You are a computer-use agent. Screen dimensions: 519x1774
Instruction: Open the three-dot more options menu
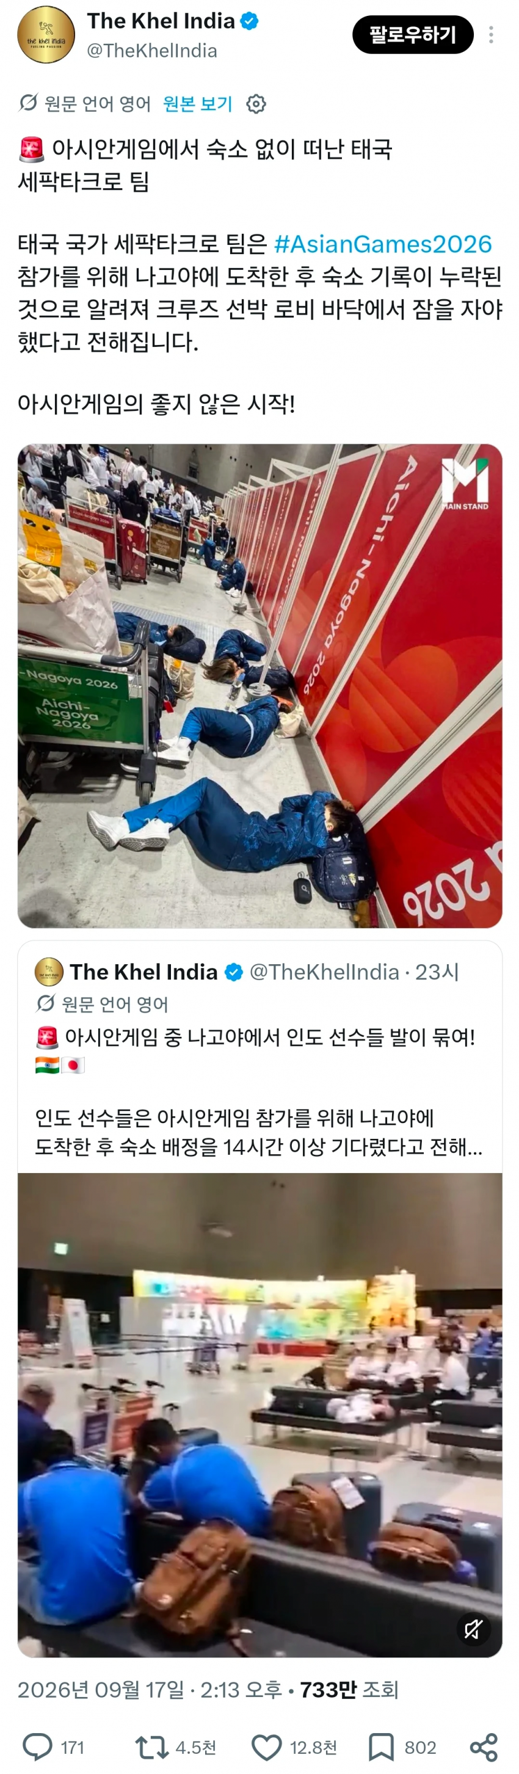click(x=491, y=35)
